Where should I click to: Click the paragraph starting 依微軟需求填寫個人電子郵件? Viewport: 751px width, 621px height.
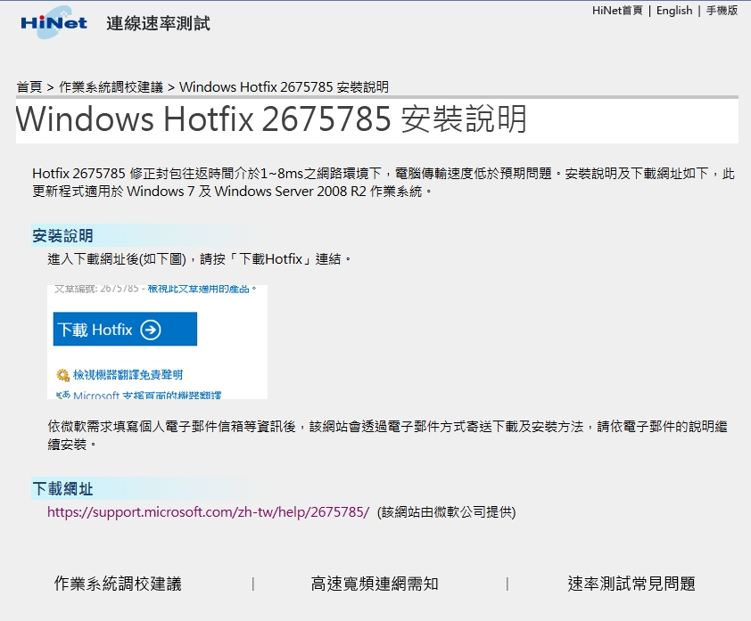[x=387, y=436]
